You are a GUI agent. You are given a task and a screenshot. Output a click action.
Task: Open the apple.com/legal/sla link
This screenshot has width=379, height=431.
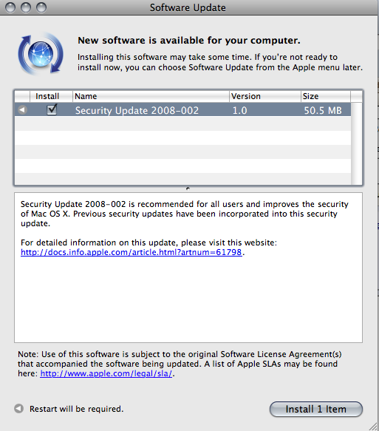tap(106, 373)
